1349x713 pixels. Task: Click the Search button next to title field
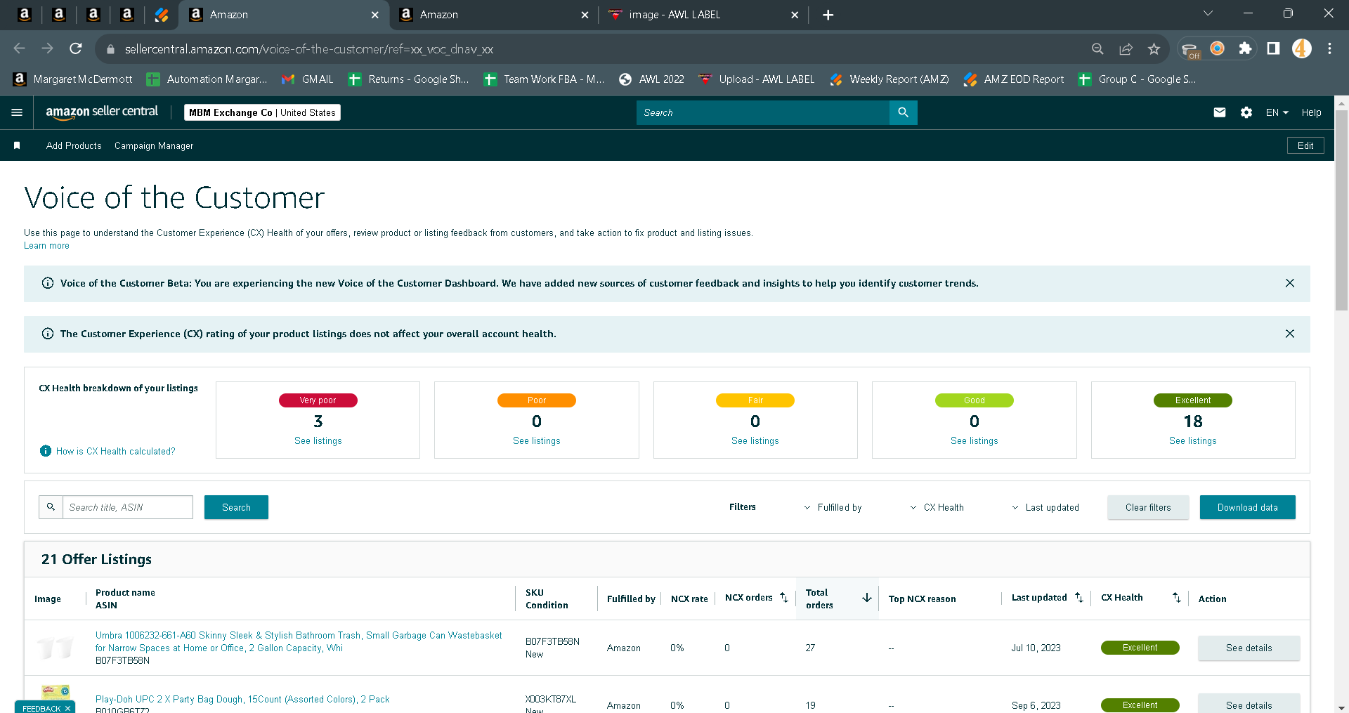[236, 507]
